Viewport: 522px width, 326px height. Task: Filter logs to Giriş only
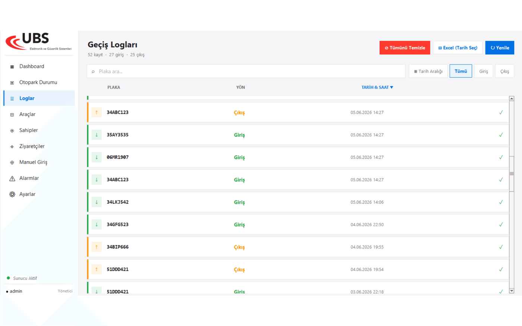(484, 71)
